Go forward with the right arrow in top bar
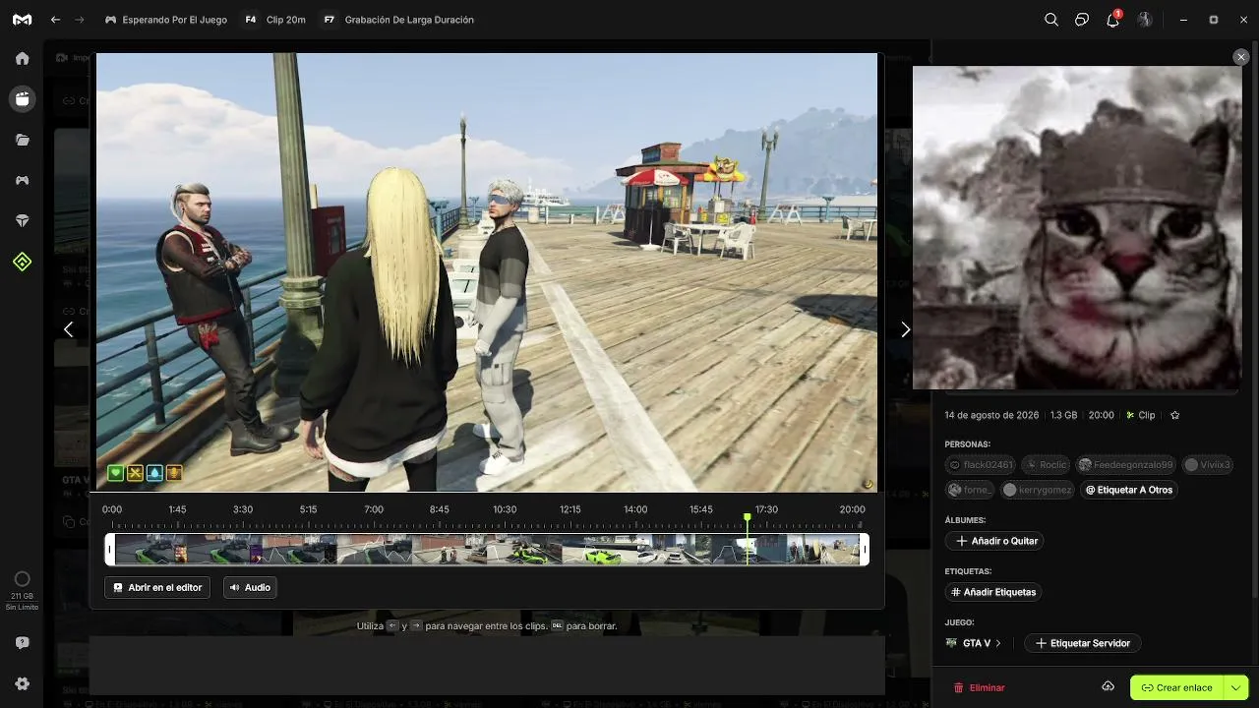This screenshot has height=708, width=1259. (80, 20)
